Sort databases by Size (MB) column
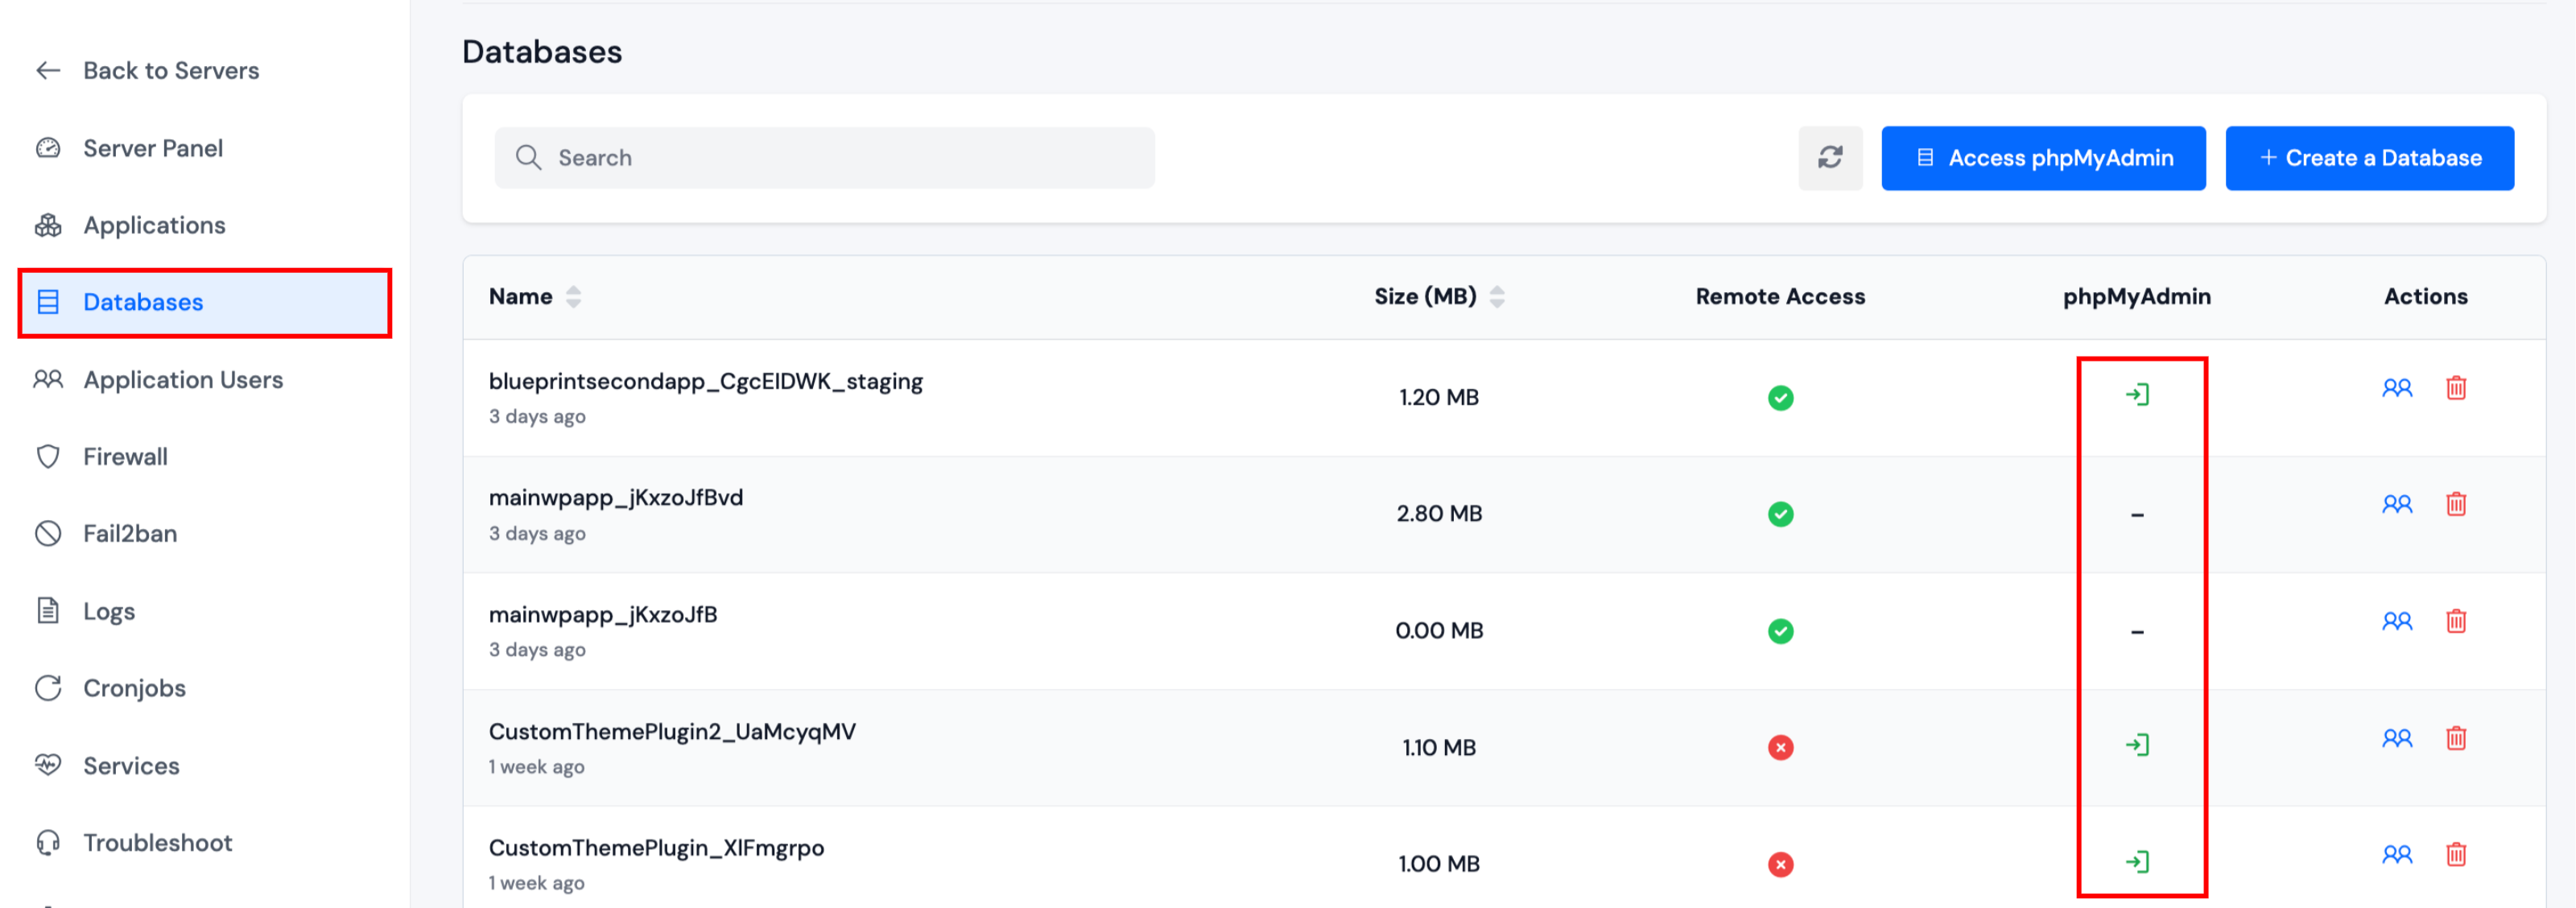This screenshot has height=908, width=2576. click(1496, 297)
